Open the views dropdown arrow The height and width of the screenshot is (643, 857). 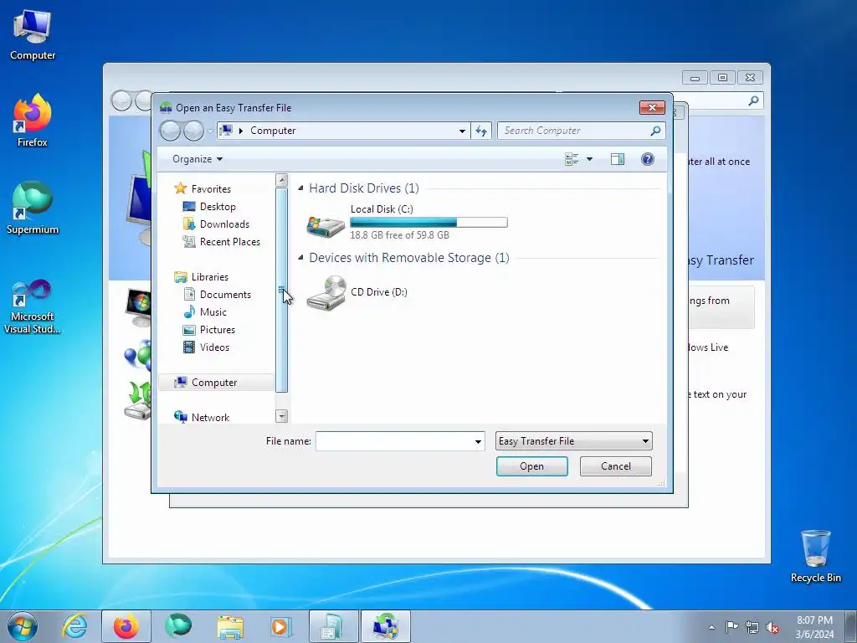tap(589, 159)
